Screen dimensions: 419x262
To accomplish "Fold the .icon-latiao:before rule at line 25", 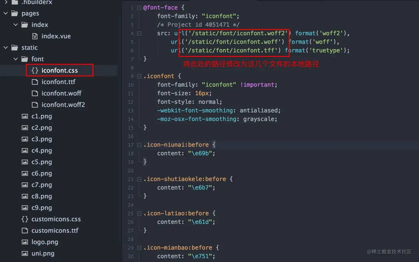I will [x=139, y=213].
